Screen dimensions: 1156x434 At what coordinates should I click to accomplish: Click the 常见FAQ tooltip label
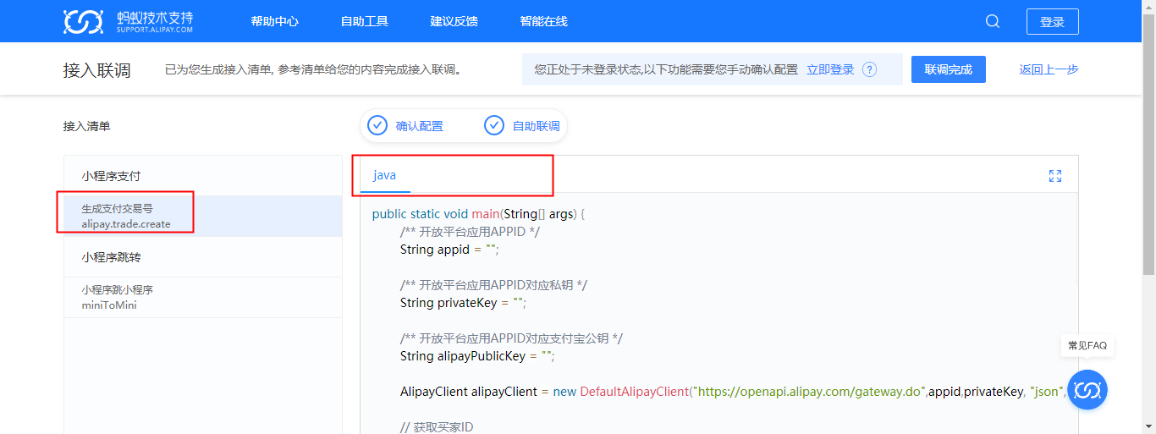[x=1087, y=345]
